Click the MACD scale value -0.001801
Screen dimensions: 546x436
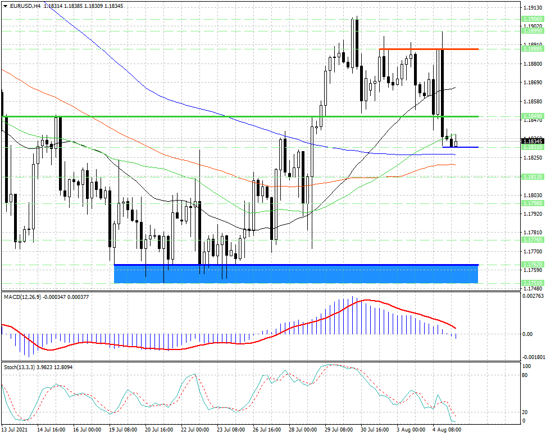[x=533, y=357]
